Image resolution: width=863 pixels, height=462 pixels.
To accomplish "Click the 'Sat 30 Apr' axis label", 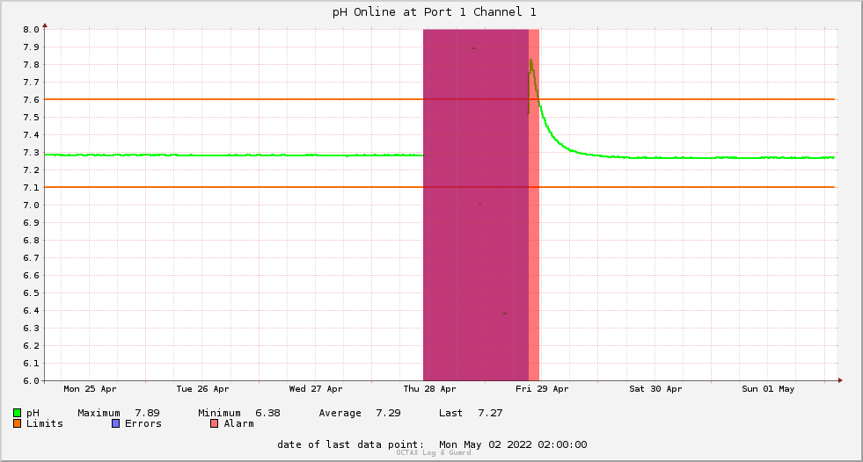I will point(655,389).
